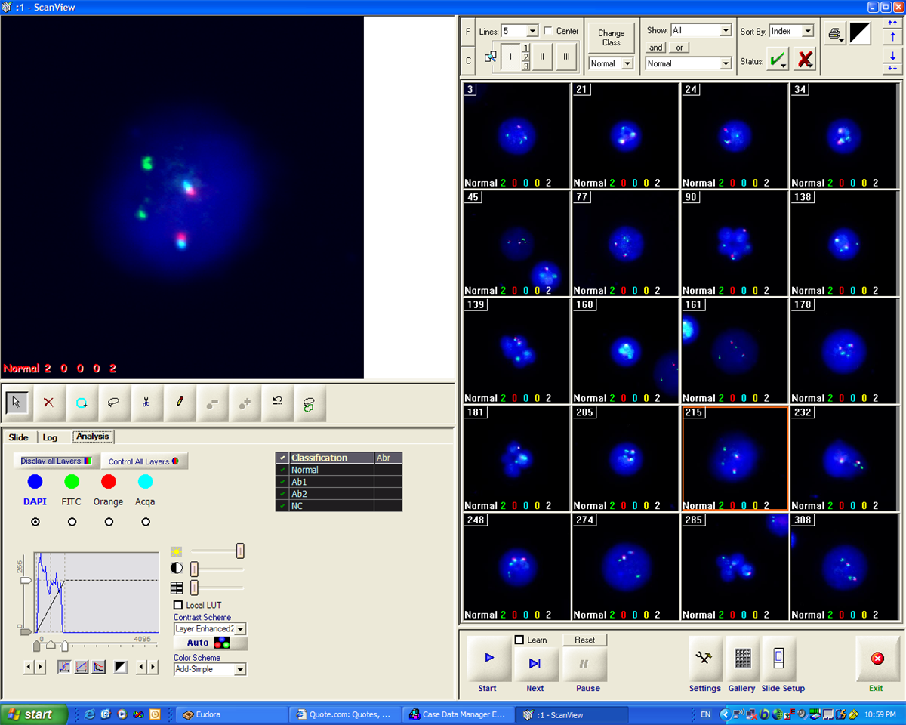
Task: Jump to gallery top with double-up arrows
Action: [892, 24]
